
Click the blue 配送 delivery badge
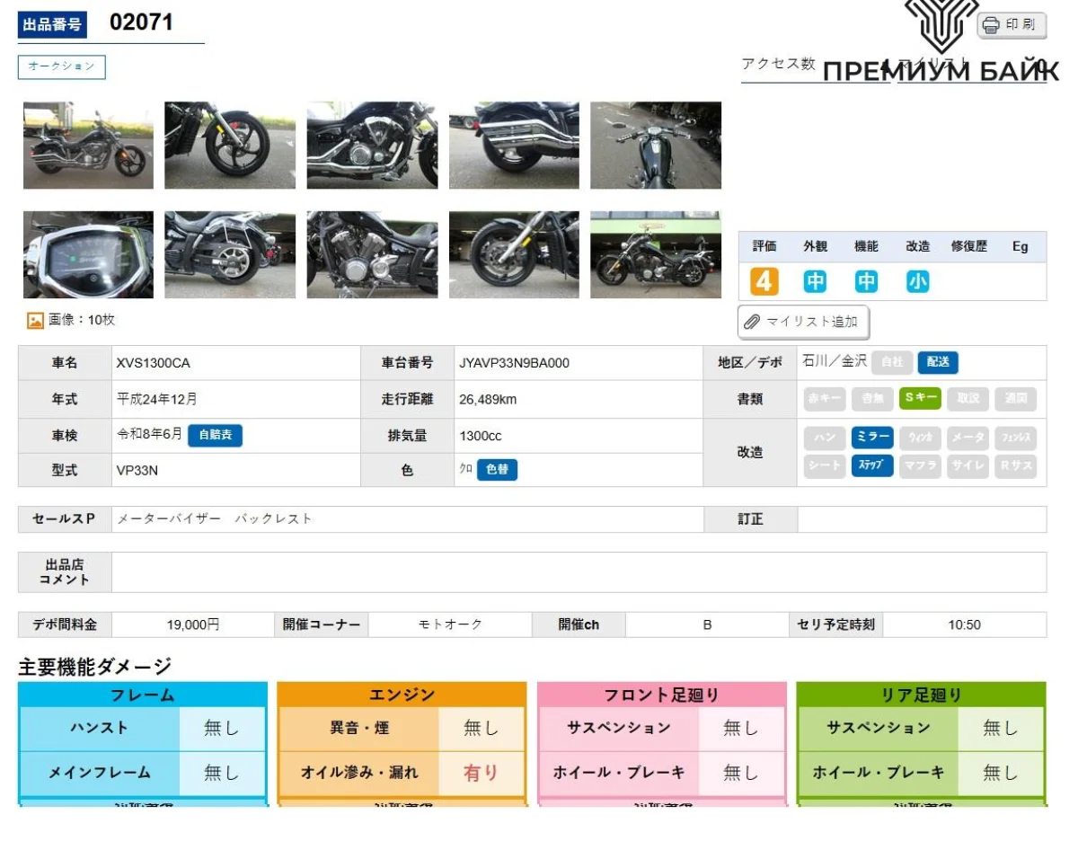pyautogui.click(x=938, y=362)
